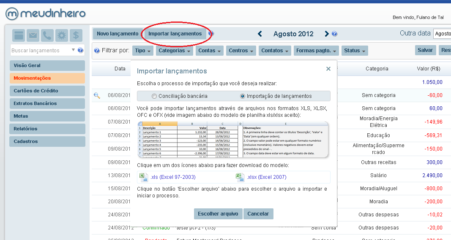Image resolution: width=451 pixels, height=240 pixels.
Task: Select the Conciliação bancária radio option
Action: coord(154,96)
